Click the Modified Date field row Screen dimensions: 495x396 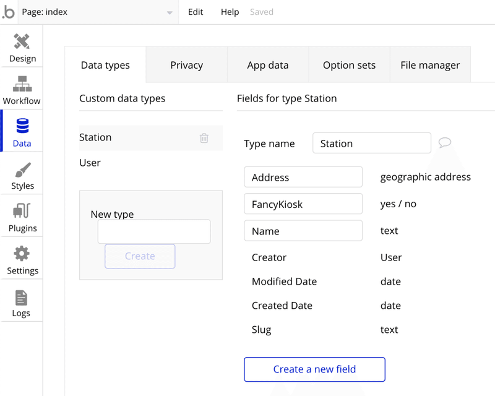(x=326, y=282)
